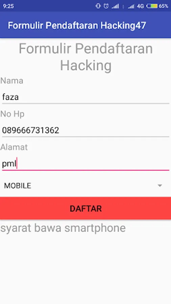Image resolution: width=171 pixels, height=304 pixels.
Task: Tap the app bar title Formulir Pendaftaran Hacking47
Action: pyautogui.click(x=77, y=26)
